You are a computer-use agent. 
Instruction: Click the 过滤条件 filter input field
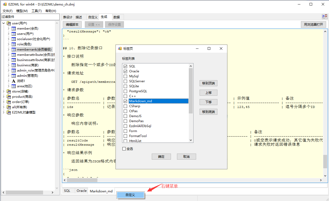pyautogui.click(x=30, y=17)
